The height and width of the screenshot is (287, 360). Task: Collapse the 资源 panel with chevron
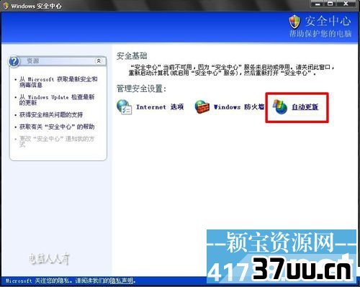coord(99,61)
